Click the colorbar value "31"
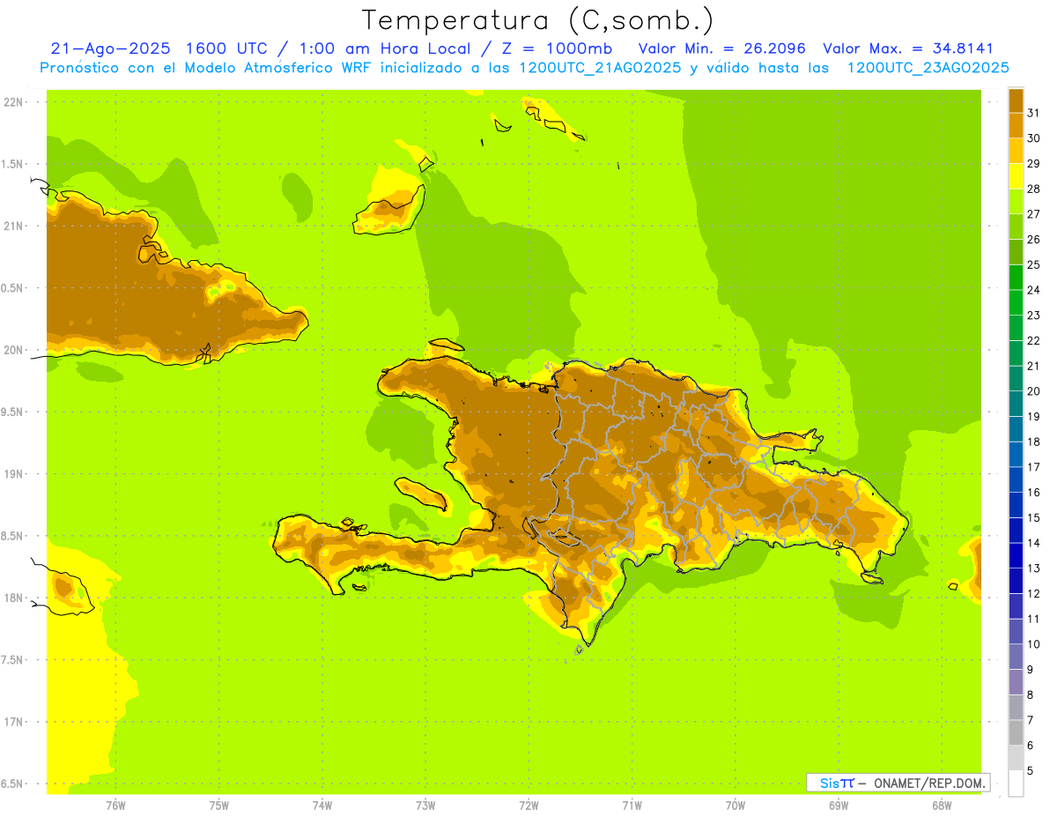This screenshot has height=817, width=1057. 1034,113
